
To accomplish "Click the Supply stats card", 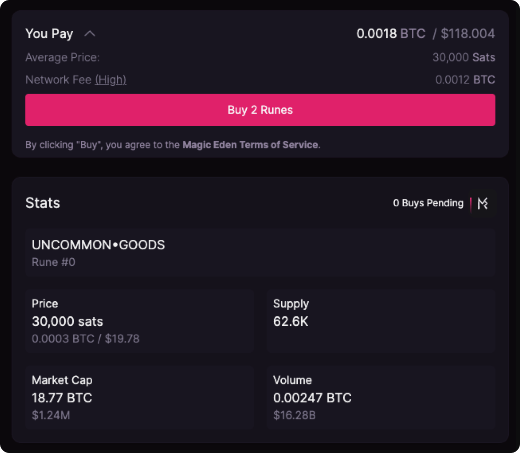I will click(x=381, y=321).
